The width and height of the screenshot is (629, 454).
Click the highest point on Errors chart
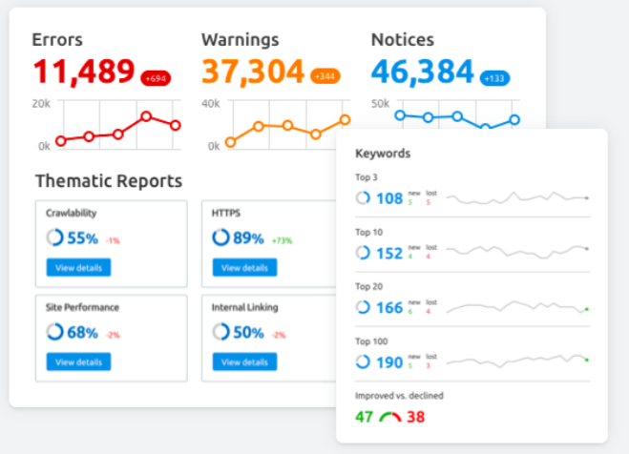pyautogui.click(x=146, y=116)
